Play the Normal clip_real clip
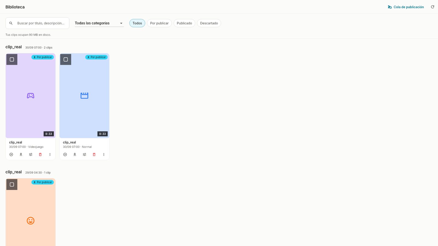This screenshot has width=438, height=246. (65, 154)
